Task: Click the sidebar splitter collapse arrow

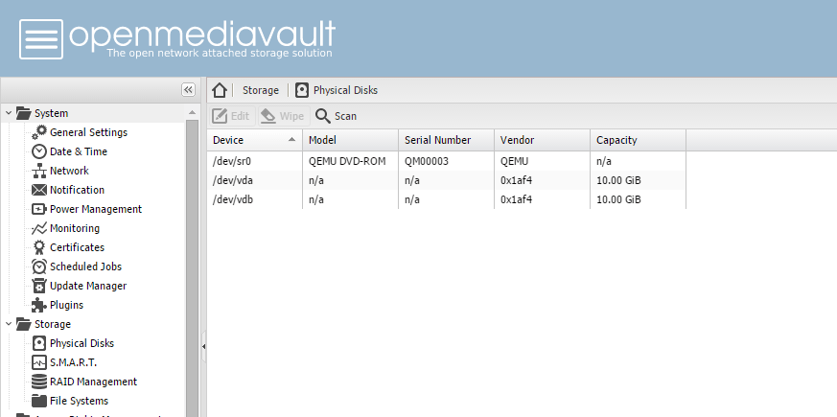Action: coord(203,346)
